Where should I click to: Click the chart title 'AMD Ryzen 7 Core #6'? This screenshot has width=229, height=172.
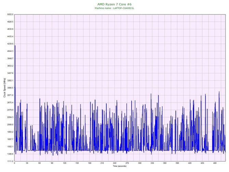pyautogui.click(x=114, y=4)
